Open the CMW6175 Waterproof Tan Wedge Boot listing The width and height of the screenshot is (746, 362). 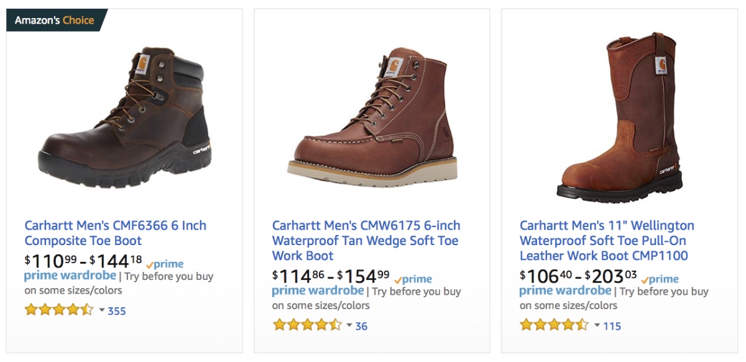(x=364, y=241)
